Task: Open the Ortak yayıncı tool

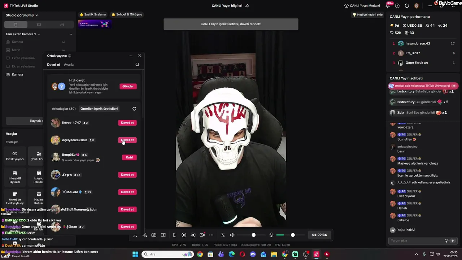Action: [15, 156]
